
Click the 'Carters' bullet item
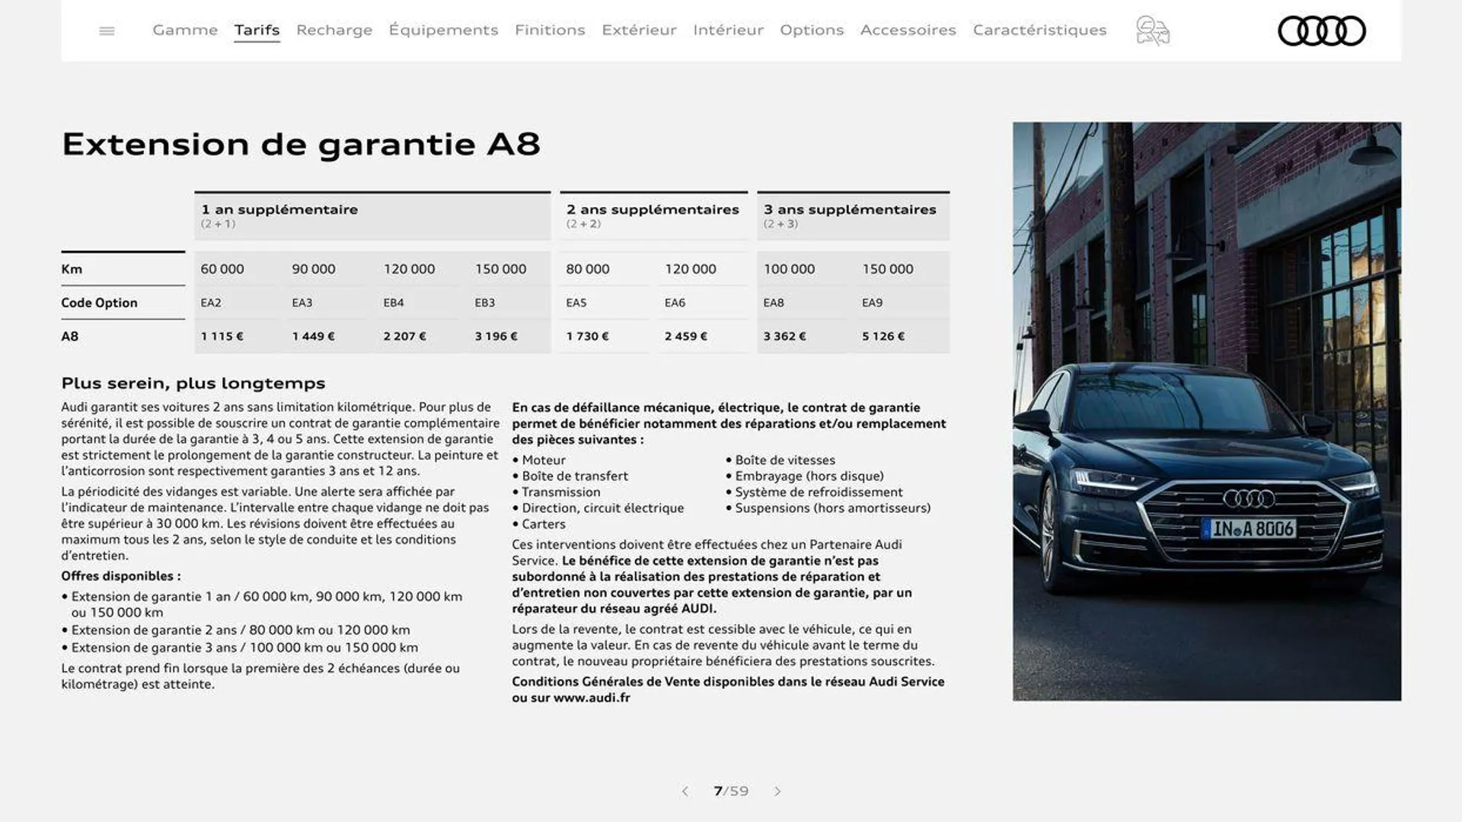539,524
